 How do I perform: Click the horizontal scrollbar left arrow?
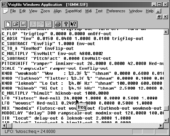4,126
